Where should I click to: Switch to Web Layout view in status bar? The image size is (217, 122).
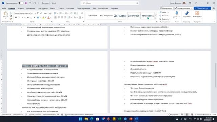[x=192, y=115]
